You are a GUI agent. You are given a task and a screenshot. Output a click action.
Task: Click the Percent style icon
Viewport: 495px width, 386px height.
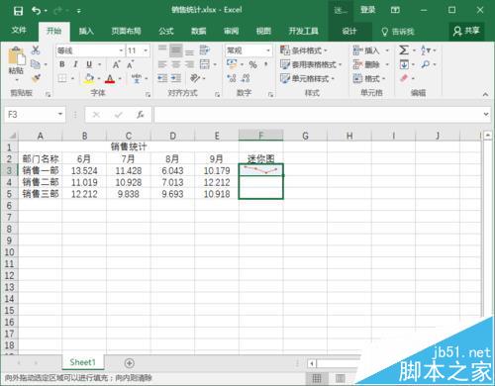point(252,64)
